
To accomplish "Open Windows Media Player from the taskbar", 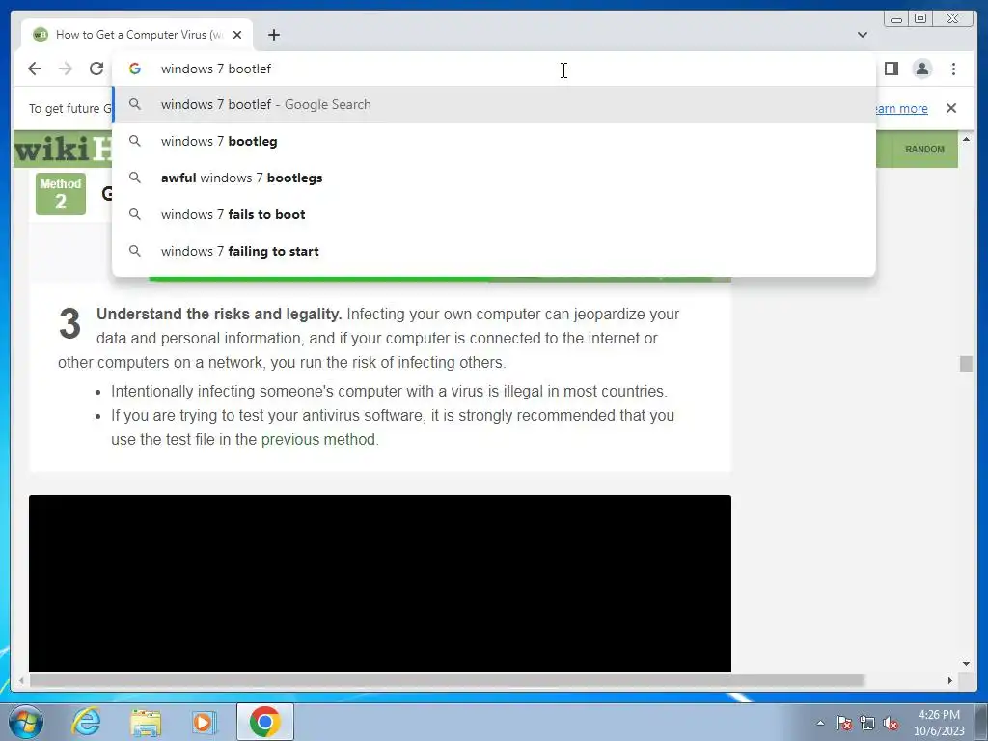I will [205, 722].
